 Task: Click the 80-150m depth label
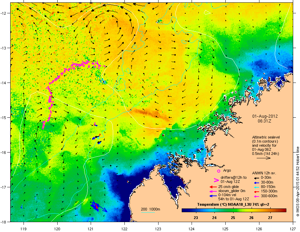click(x=268, y=187)
